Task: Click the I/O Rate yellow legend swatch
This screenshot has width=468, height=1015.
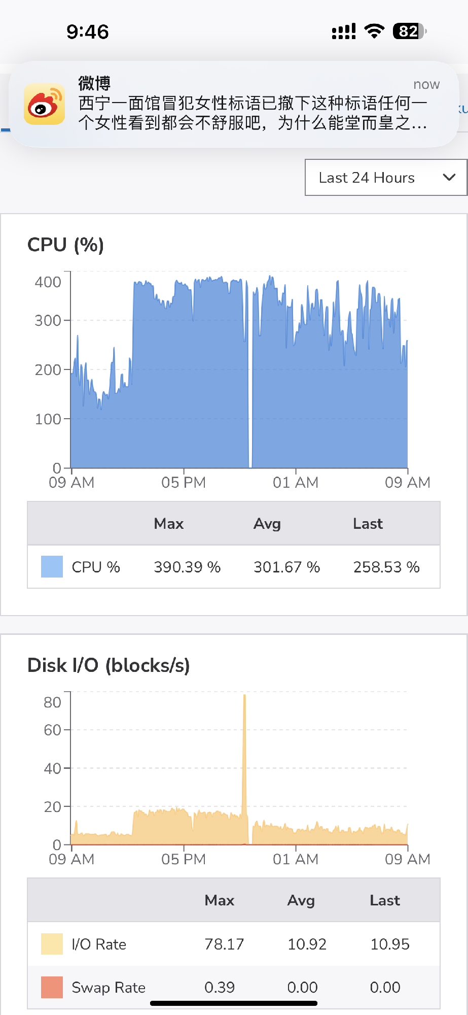Action: (52, 944)
